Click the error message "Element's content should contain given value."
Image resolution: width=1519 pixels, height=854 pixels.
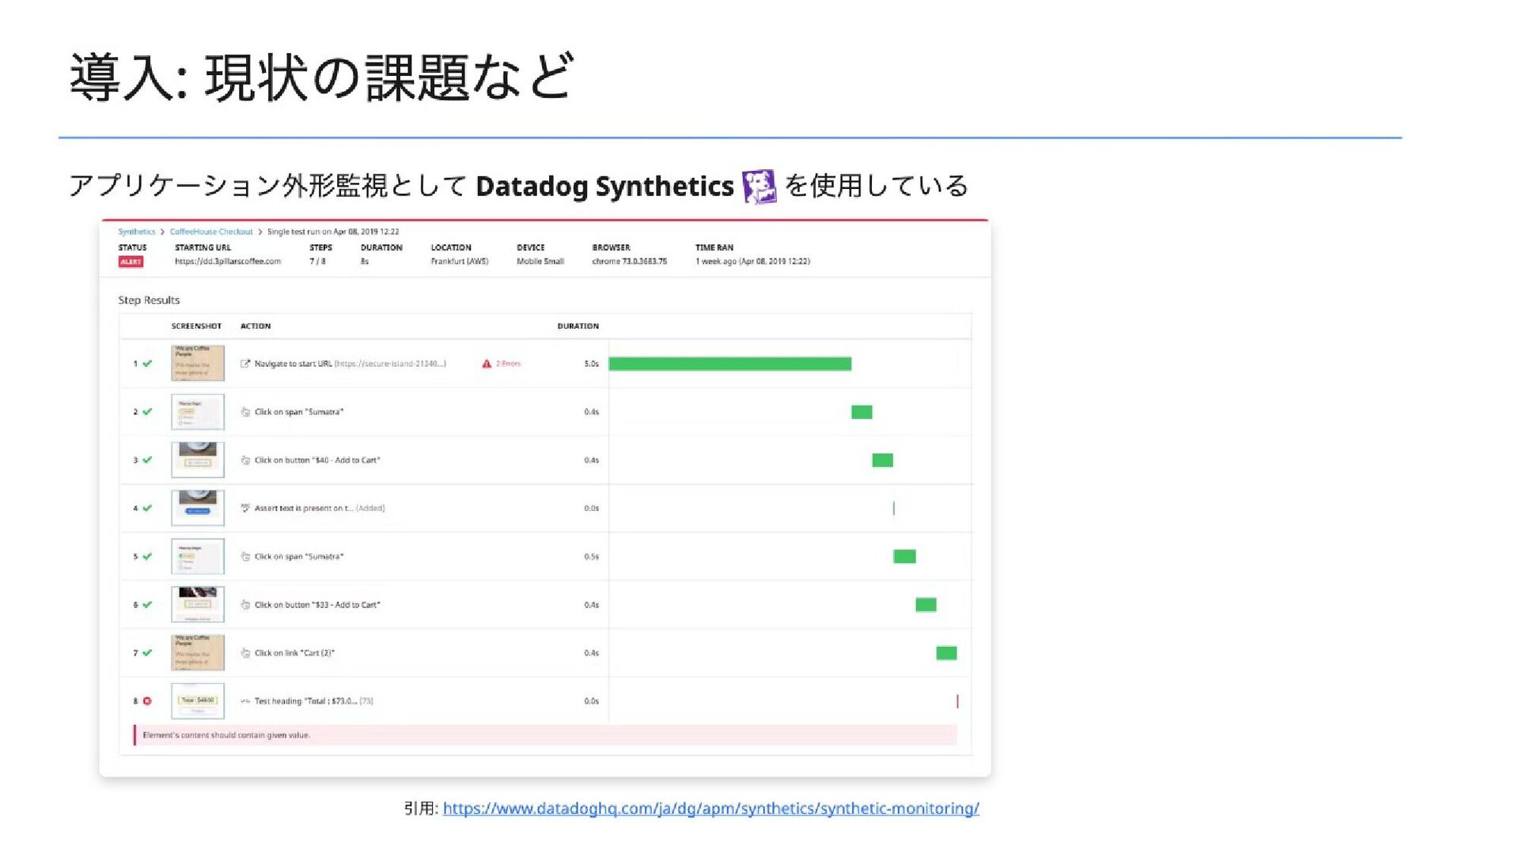[226, 735]
